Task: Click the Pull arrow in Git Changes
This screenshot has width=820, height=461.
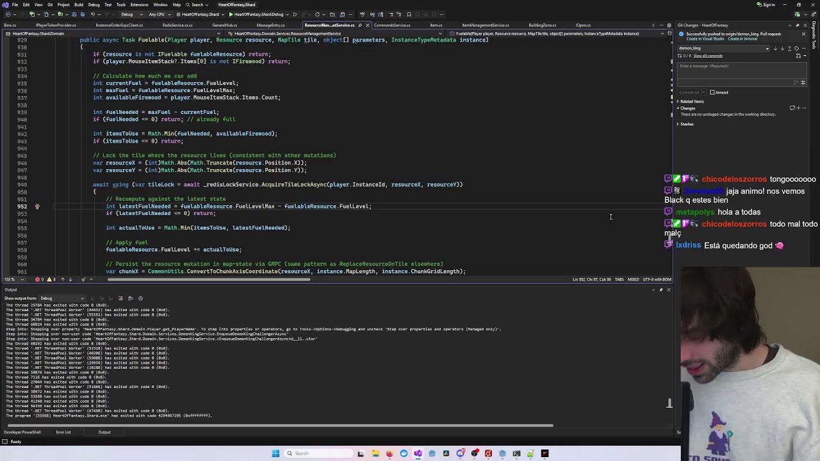Action: coord(782,49)
